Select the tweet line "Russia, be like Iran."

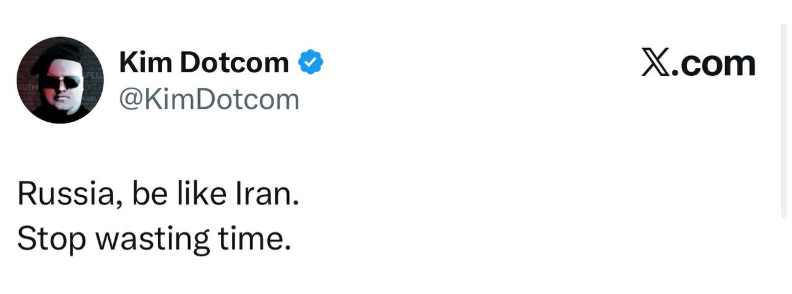[158, 194]
